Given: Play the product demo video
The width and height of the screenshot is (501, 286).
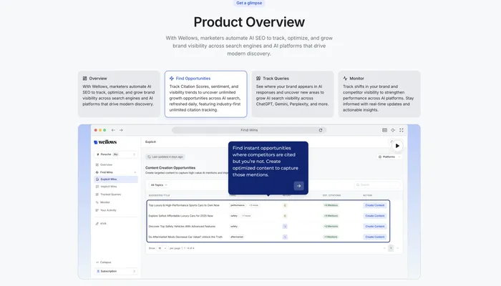Looking at the screenshot, I should [x=397, y=146].
